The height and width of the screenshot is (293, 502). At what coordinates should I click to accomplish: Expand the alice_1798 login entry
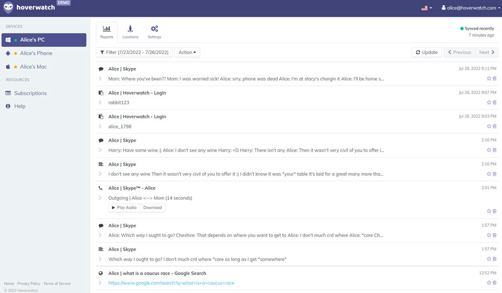point(100,126)
